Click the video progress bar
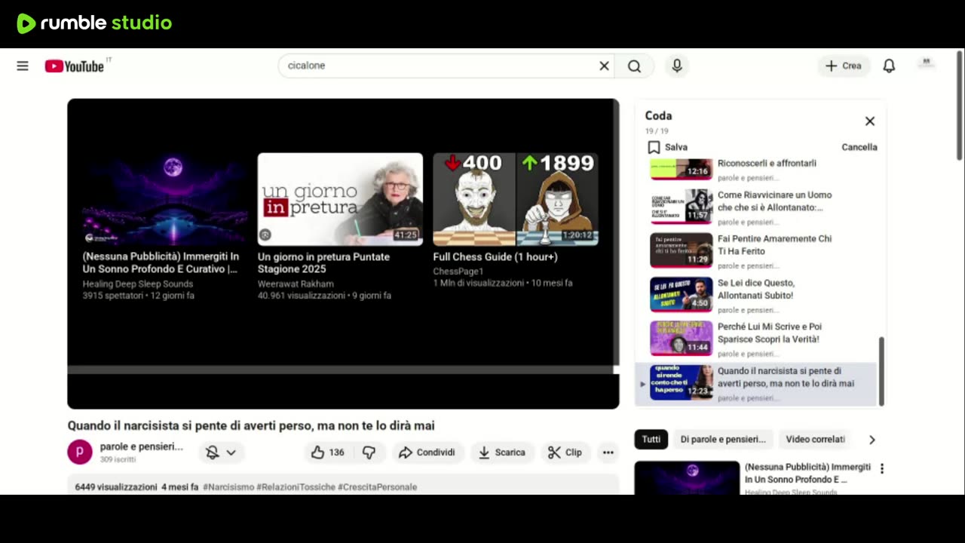 (x=340, y=370)
